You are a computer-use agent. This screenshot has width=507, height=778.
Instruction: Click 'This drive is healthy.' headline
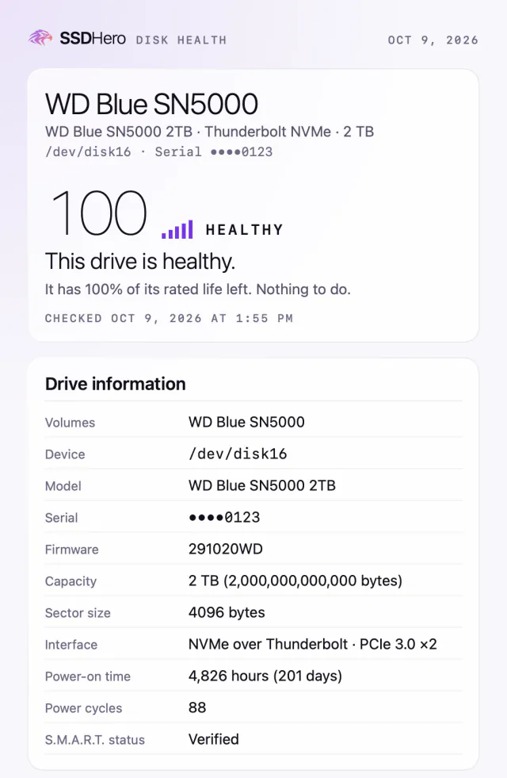pos(140,261)
